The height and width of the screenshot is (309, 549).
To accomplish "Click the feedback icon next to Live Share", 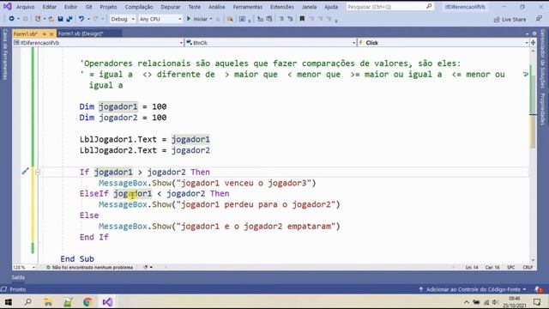I will (539, 19).
